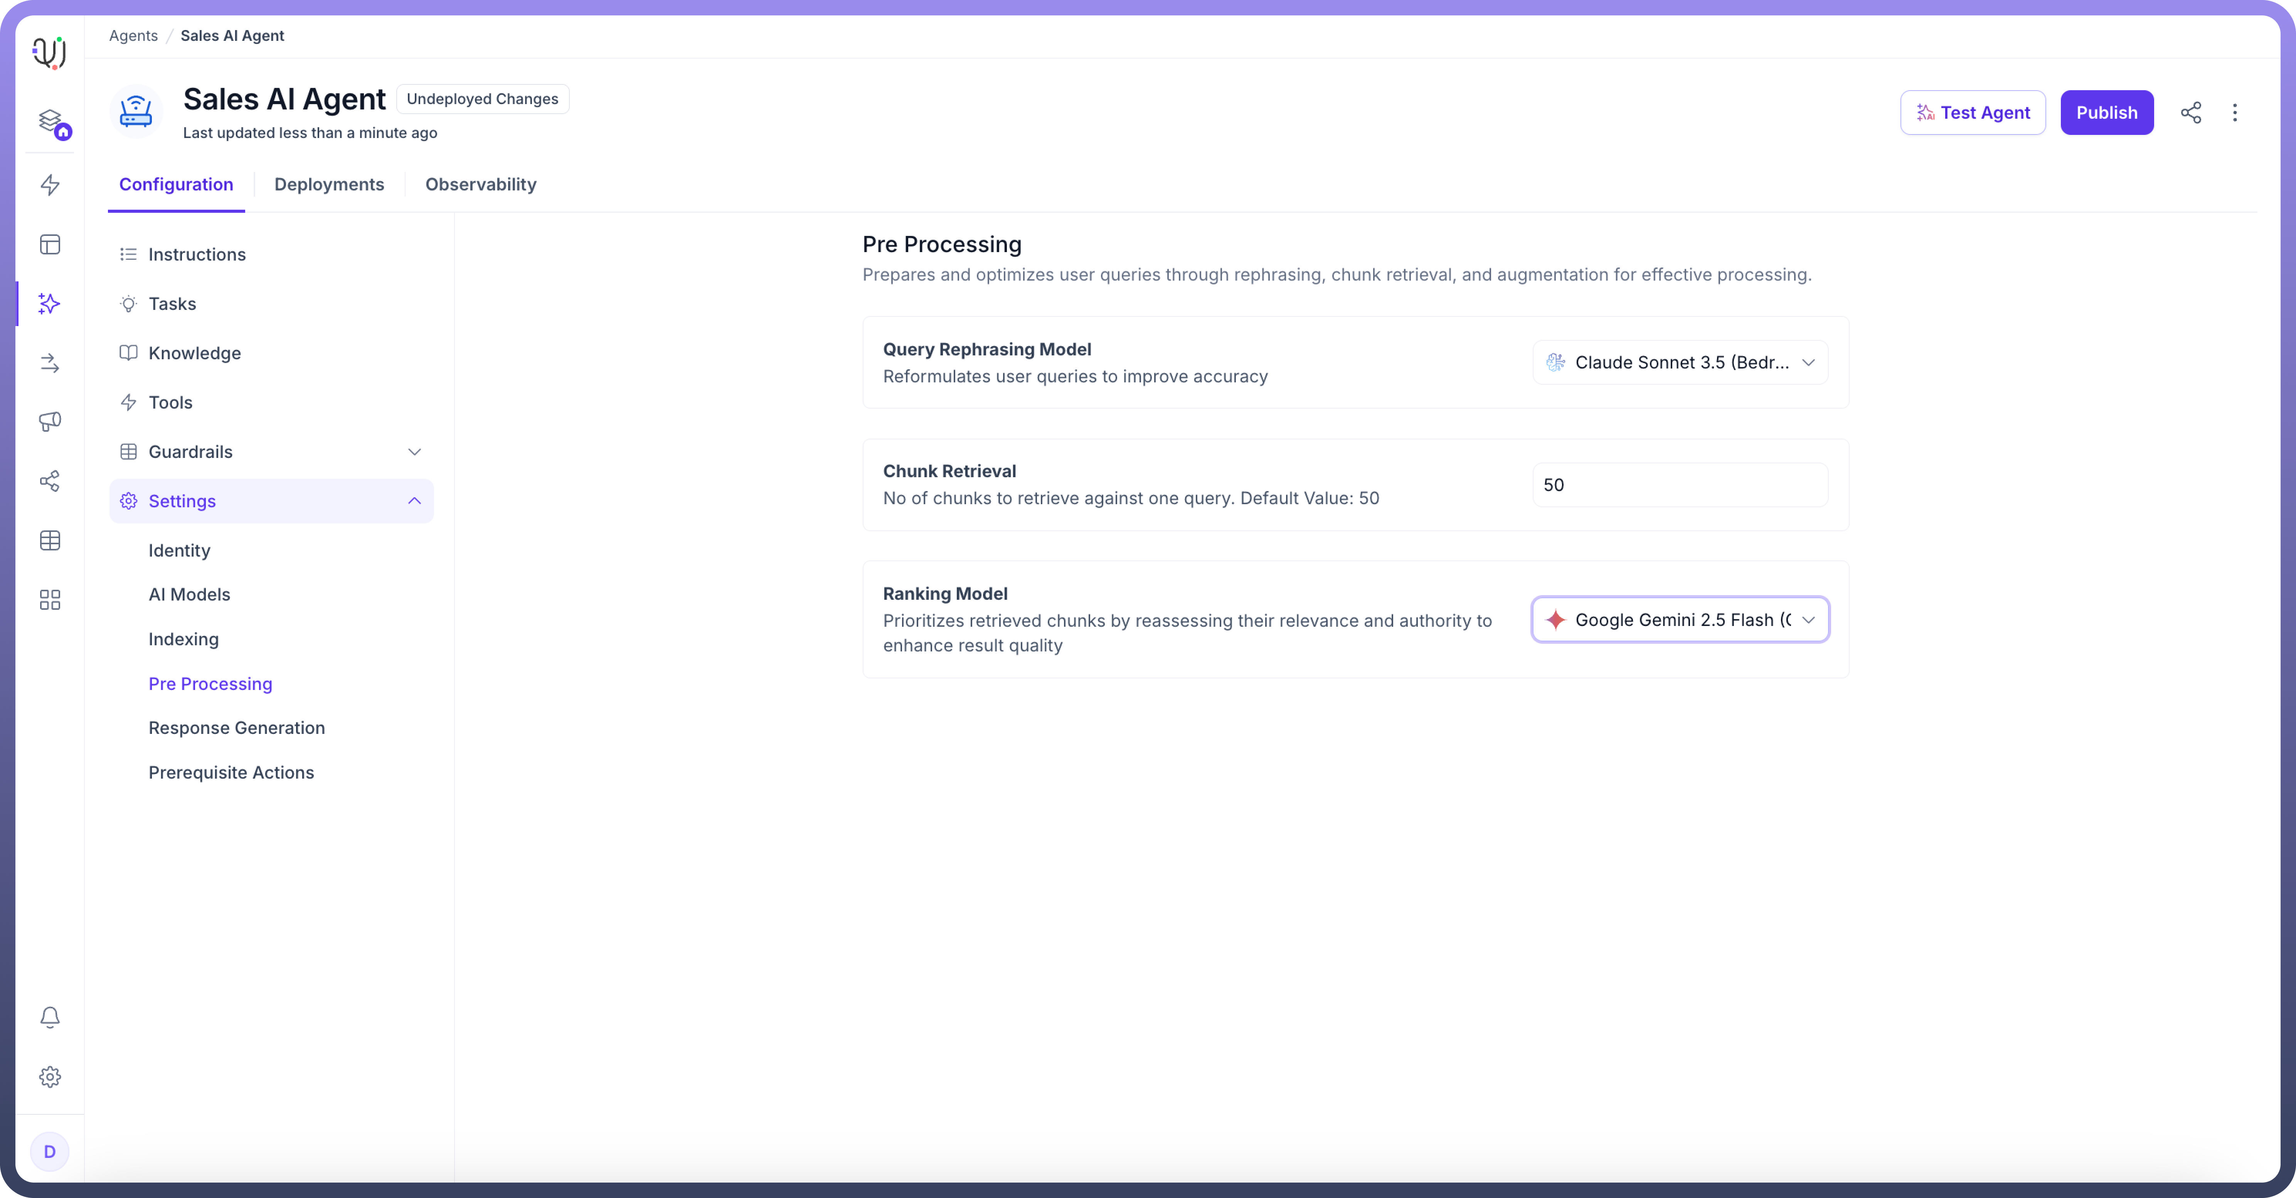Click the share icon next to Publish
This screenshot has width=2296, height=1198.
(2190, 112)
